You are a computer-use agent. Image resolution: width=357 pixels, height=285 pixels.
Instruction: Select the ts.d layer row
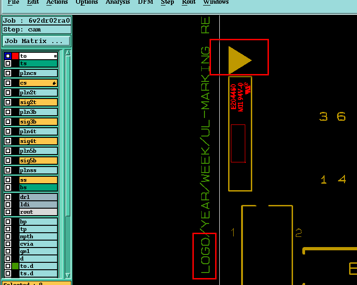click(38, 273)
